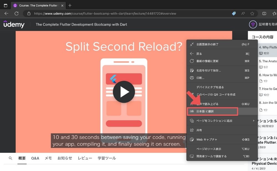The image size is (277, 171).
Task: Choose 戻る in the context menu
Action: 222,54
